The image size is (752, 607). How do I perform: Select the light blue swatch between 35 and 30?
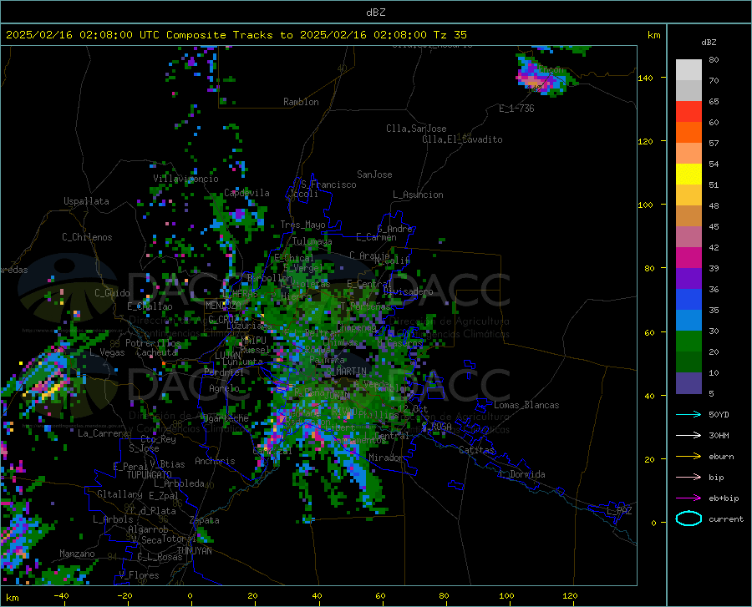(x=688, y=321)
